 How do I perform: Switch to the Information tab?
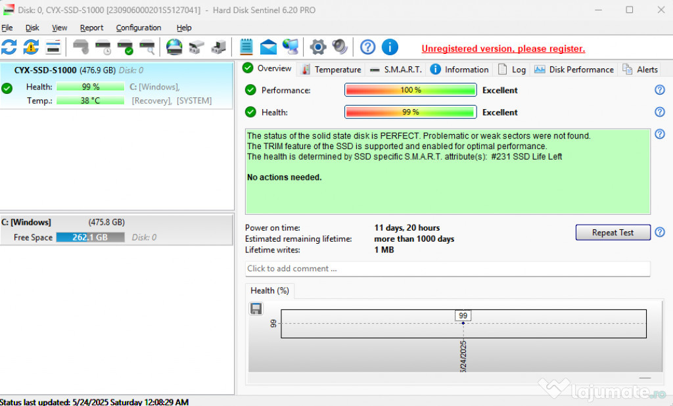(x=459, y=70)
